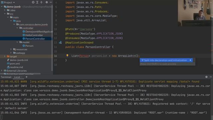The image size is (213, 120).
Task: Expand the resources folder
Action: [x=11, y=49]
